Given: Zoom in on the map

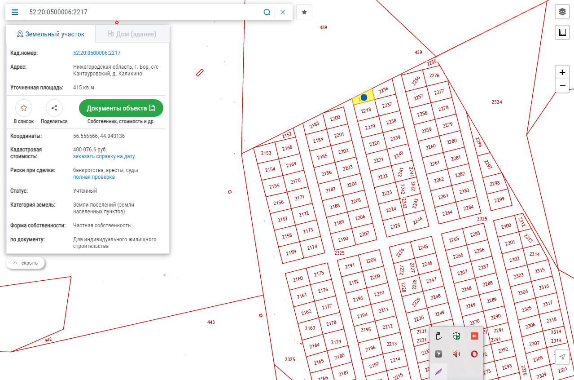Looking at the screenshot, I should click(x=562, y=72).
